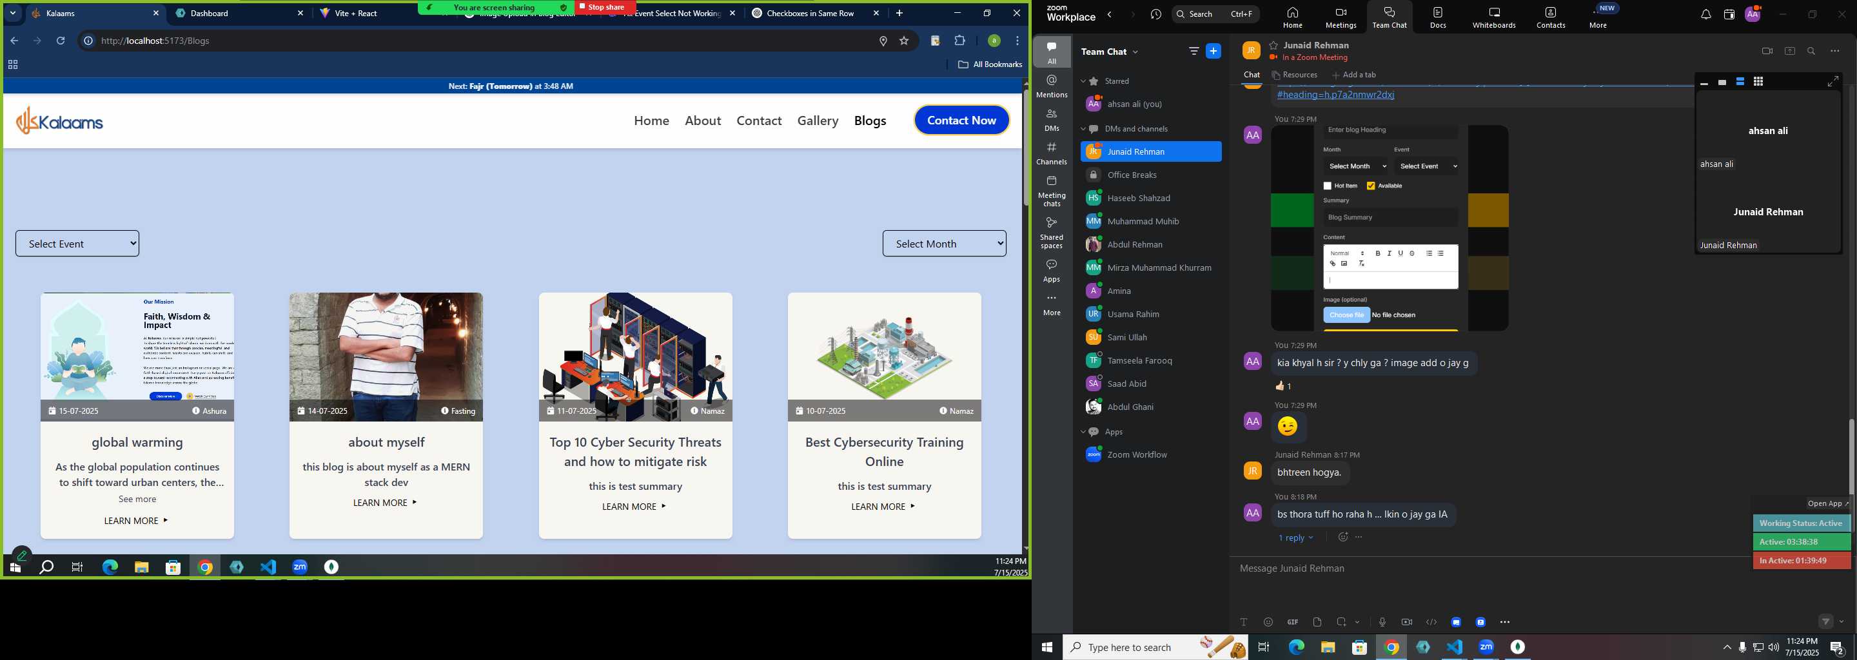Insert a code snippet in the message
The height and width of the screenshot is (660, 1857).
(1431, 622)
